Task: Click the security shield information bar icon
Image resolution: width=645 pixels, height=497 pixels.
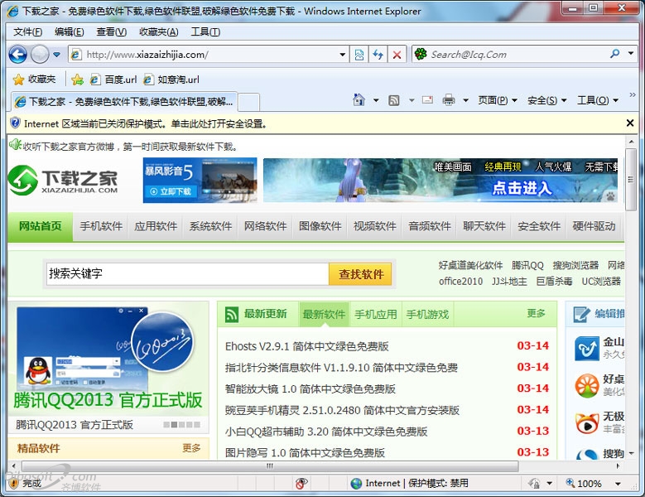Action: 15,123
